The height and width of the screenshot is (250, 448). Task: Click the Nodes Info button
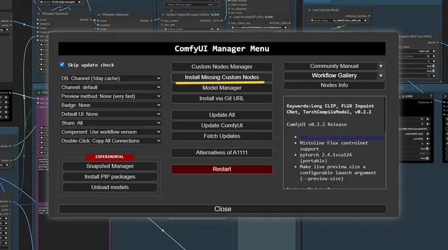tap(334, 85)
